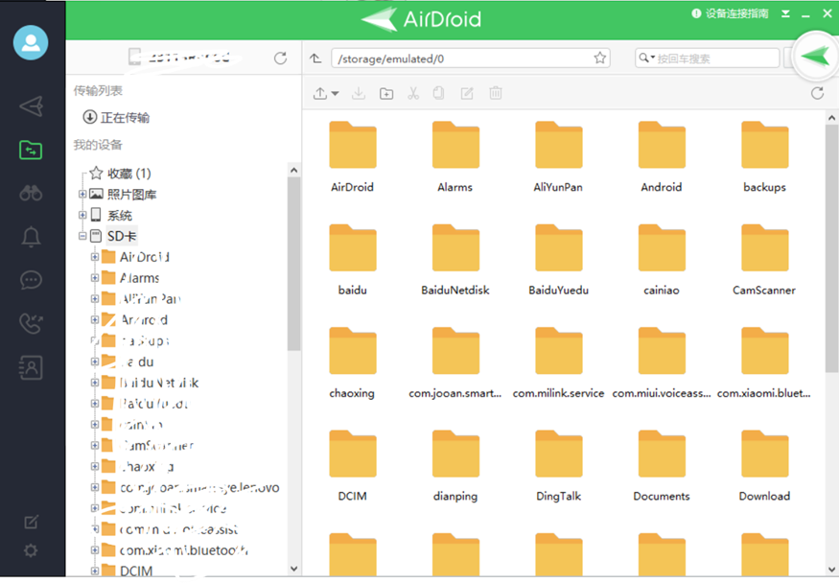Open the search type dropdown by magnifier
The height and width of the screenshot is (583, 839).
653,58
